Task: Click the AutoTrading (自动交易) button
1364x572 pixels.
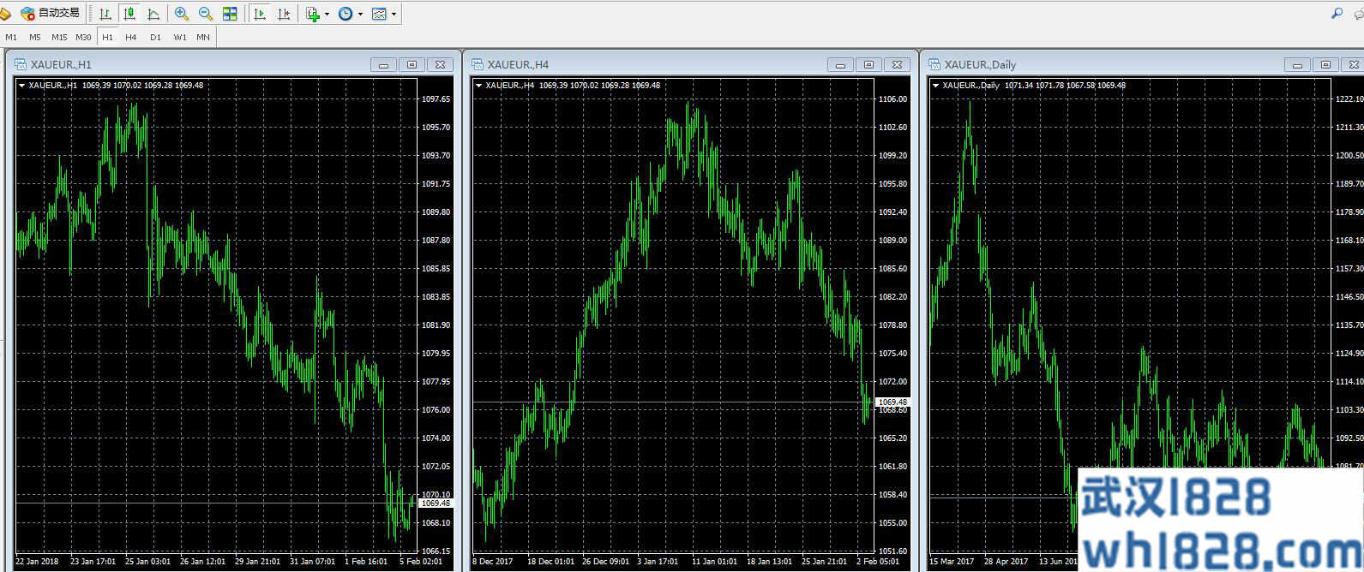Action: pos(50,13)
